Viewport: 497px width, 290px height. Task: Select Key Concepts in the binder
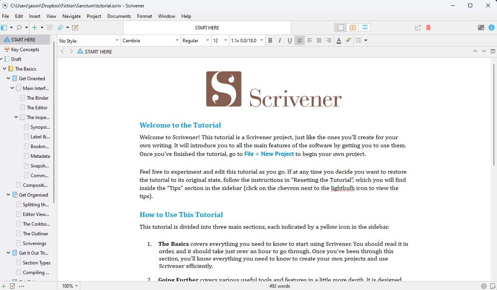coord(25,49)
